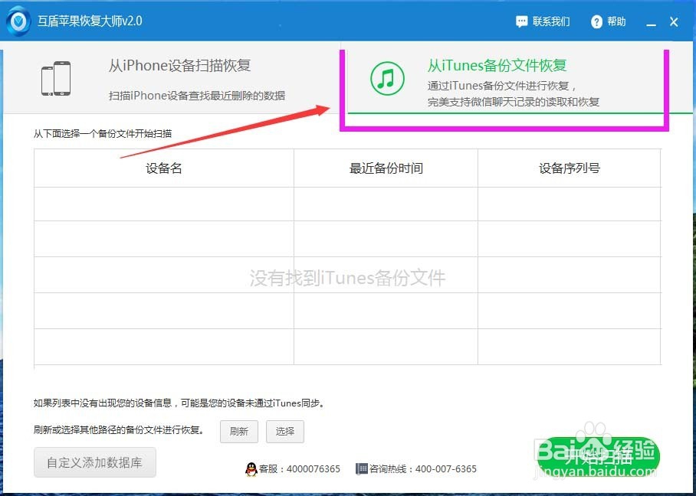
Task: Click the 互盾苹果恢复大师v2.0 title text
Action: (x=90, y=21)
